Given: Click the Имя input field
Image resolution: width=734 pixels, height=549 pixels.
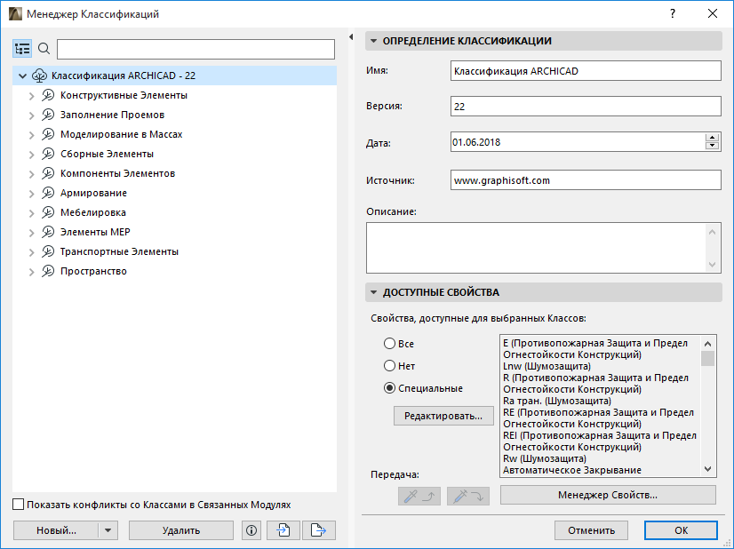Looking at the screenshot, I should 586,71.
